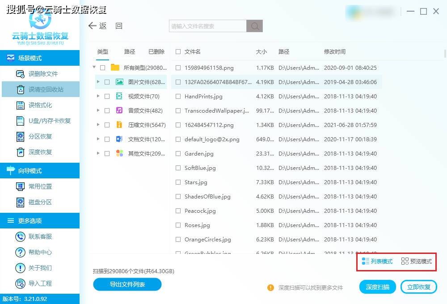This screenshot has width=447, height=304.
Task: Click the 所有类型 folder icon
Action: pyautogui.click(x=115, y=68)
